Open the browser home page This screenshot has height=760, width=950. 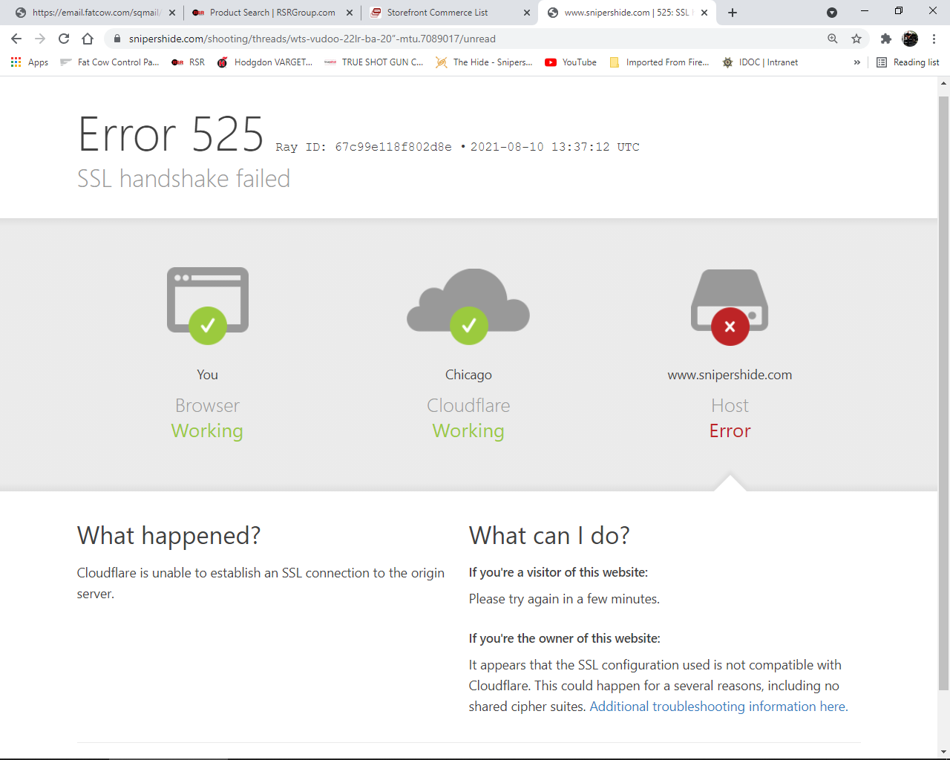click(88, 39)
